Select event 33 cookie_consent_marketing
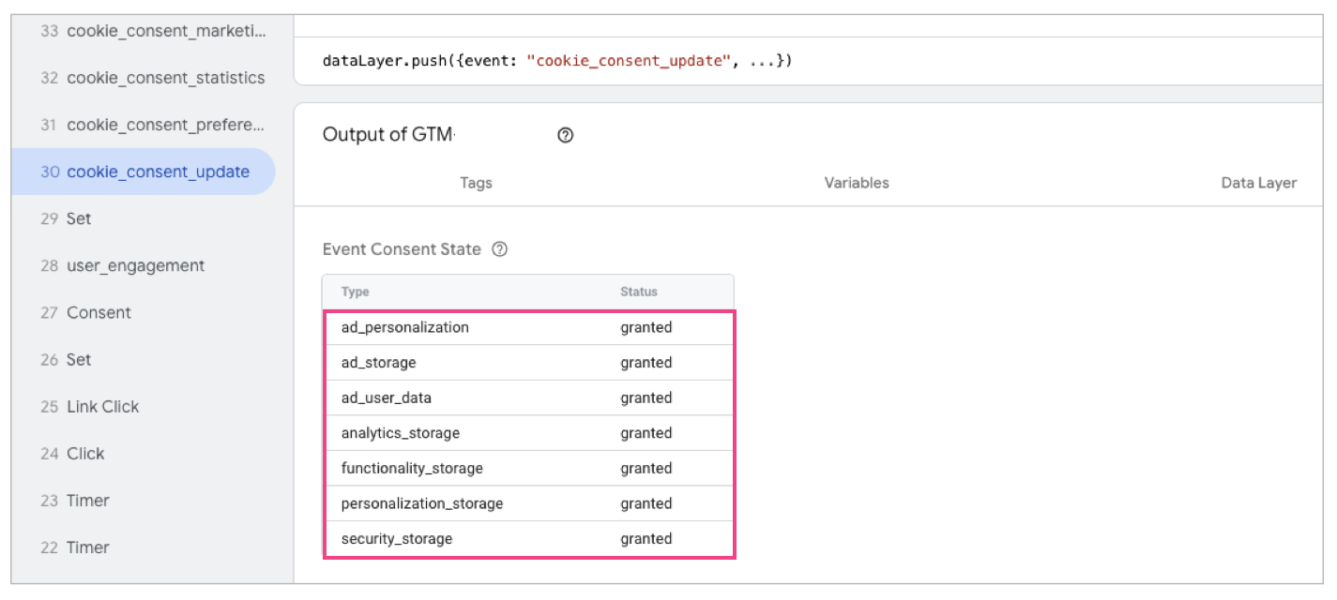Screen dimensions: 1337x600 (153, 31)
